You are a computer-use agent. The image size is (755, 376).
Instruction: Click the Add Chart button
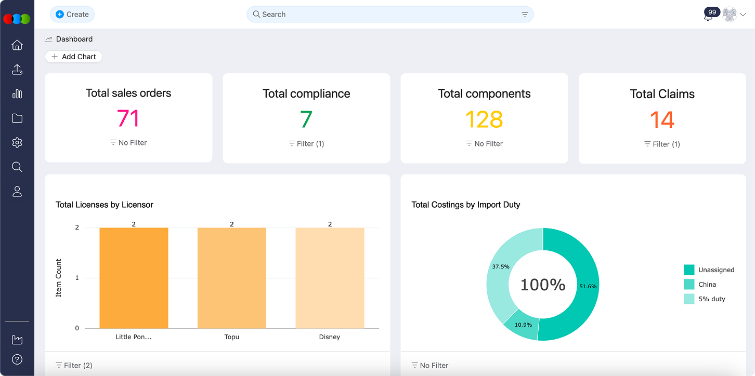73,57
